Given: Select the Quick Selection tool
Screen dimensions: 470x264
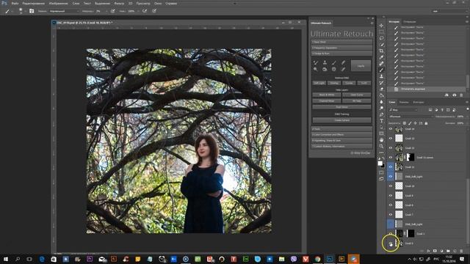Looking at the screenshot, I should coord(381,45).
